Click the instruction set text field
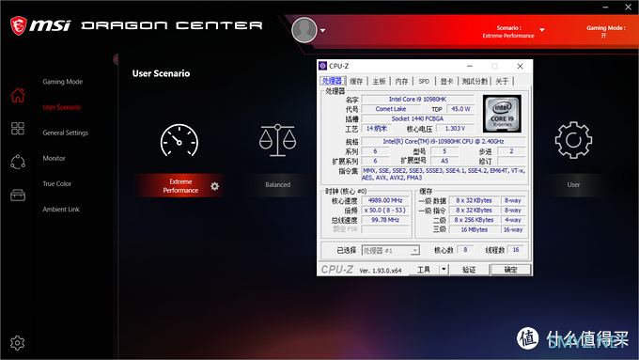639x360 pixels. (x=444, y=174)
